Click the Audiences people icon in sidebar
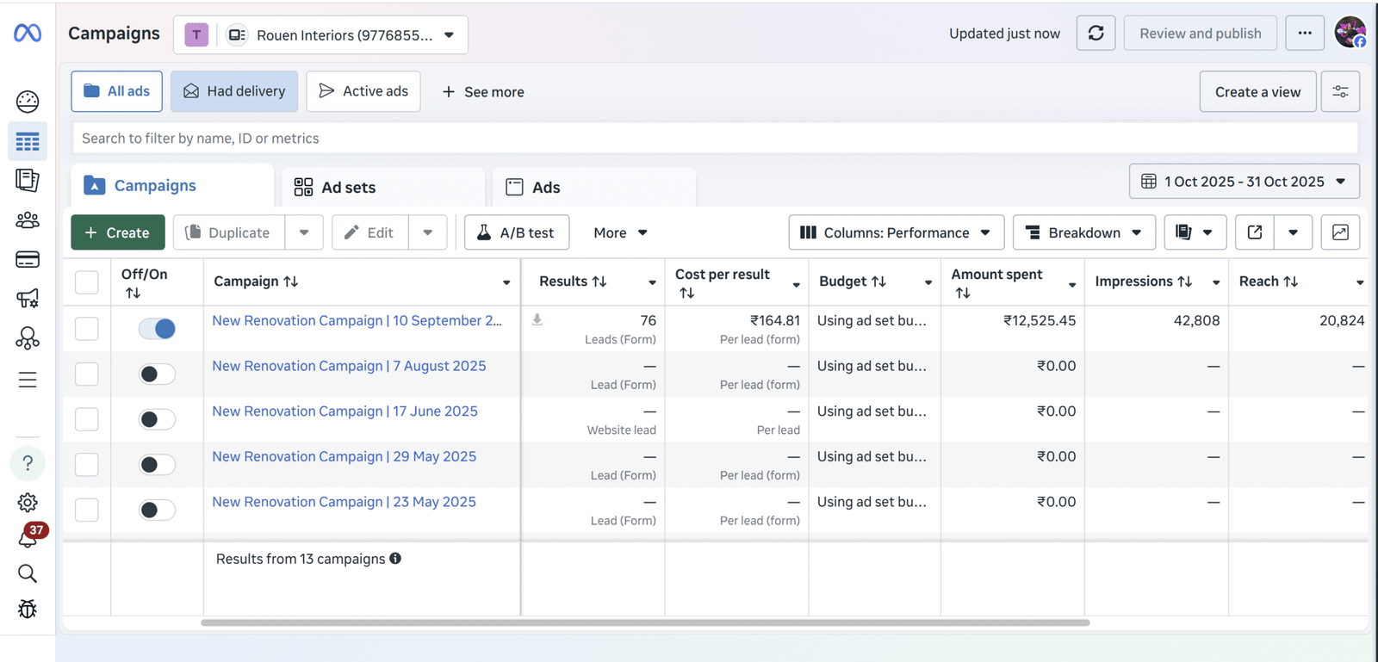Viewport: 1378px width, 662px height. pos(28,220)
